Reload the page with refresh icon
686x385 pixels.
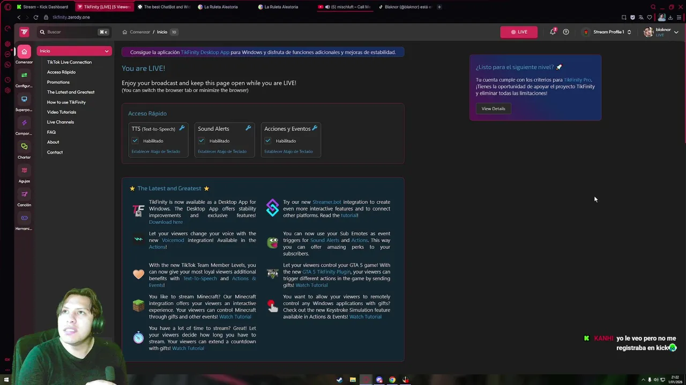pyautogui.click(x=36, y=17)
